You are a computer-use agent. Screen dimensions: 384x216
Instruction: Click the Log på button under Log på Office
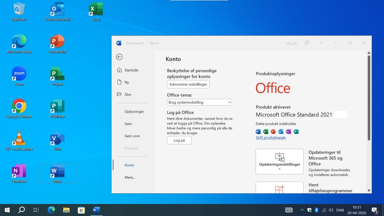pyautogui.click(x=179, y=140)
